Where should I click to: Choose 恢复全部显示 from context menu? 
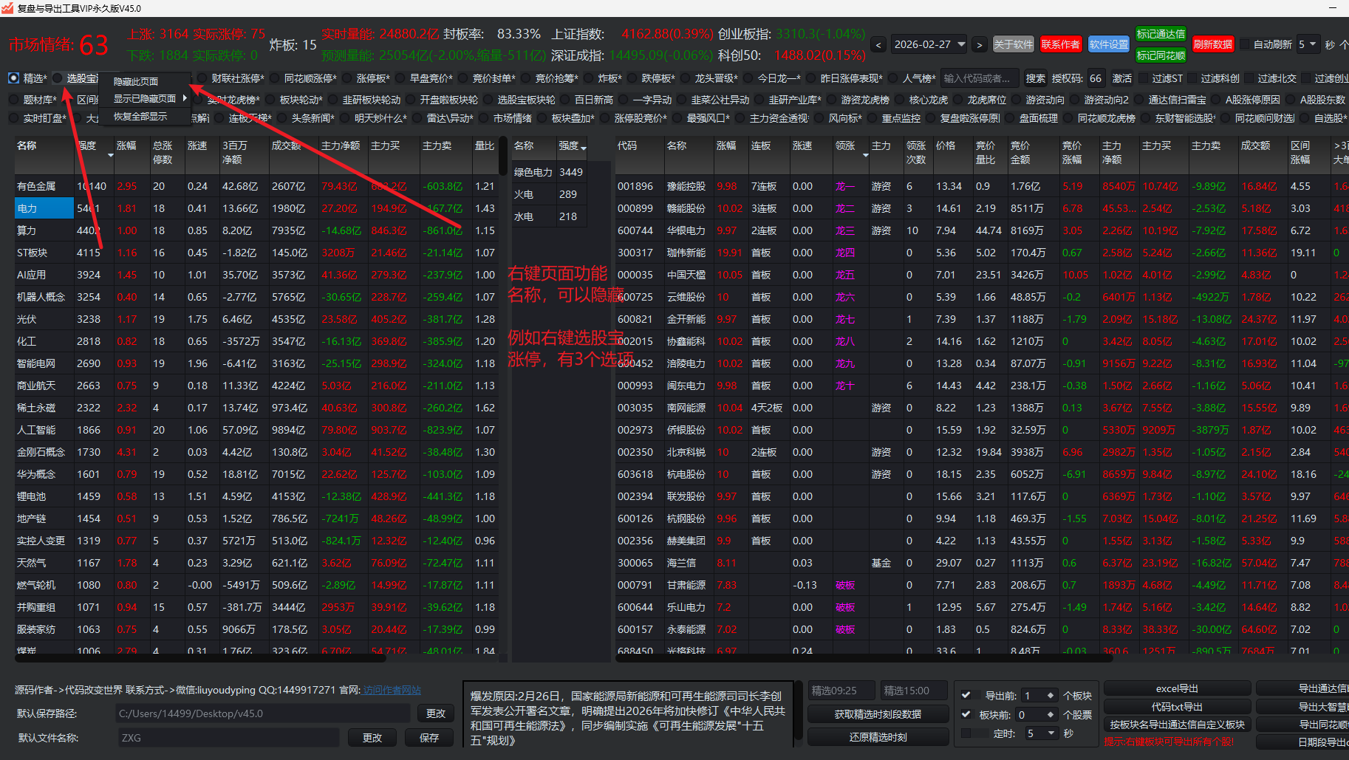[x=140, y=117]
